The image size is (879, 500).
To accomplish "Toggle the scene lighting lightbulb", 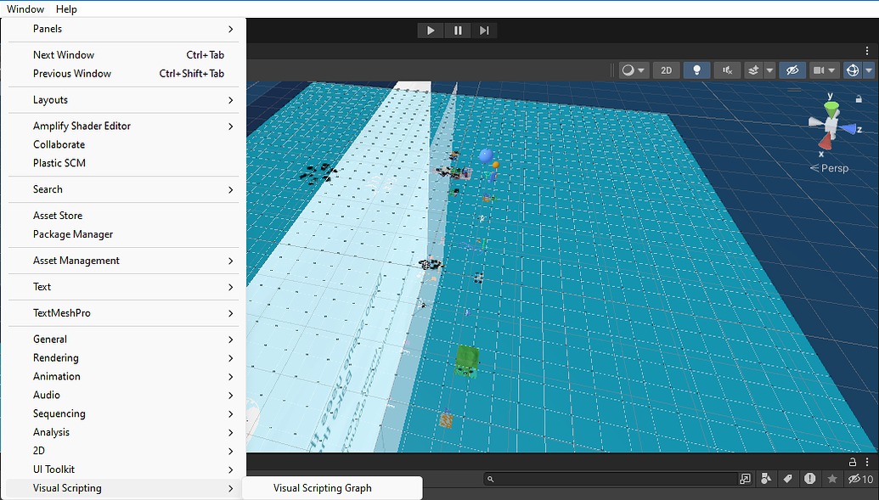I will point(696,70).
